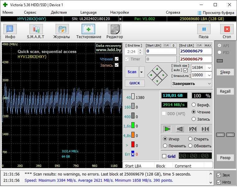Image resolution: width=237 pixels, height=187 pixels.
Task: Click the QUICK scan button
Action: coord(134,83)
